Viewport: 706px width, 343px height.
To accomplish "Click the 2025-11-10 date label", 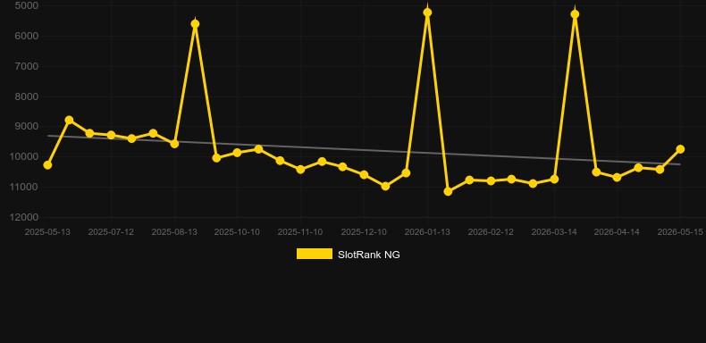I will click(300, 232).
